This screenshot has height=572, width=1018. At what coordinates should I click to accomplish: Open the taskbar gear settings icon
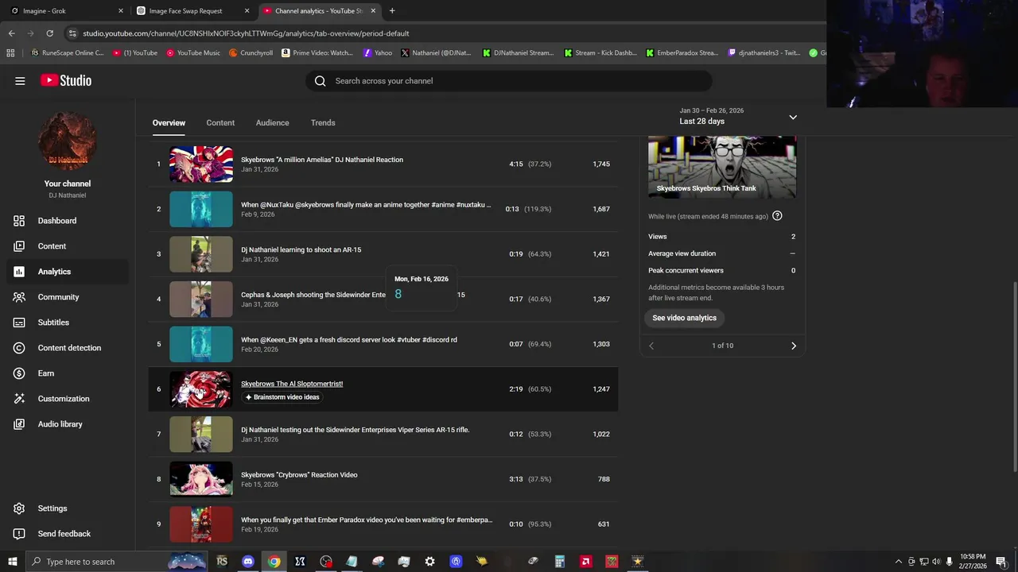coord(429,562)
